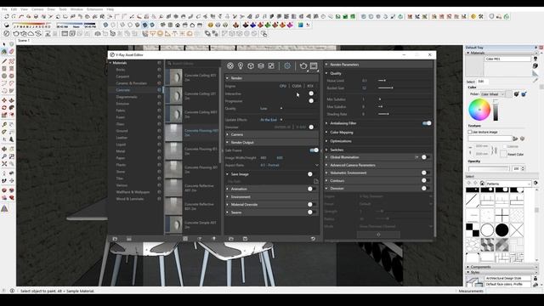Select the CUDA render engine
544x306 pixels.
tap(297, 86)
